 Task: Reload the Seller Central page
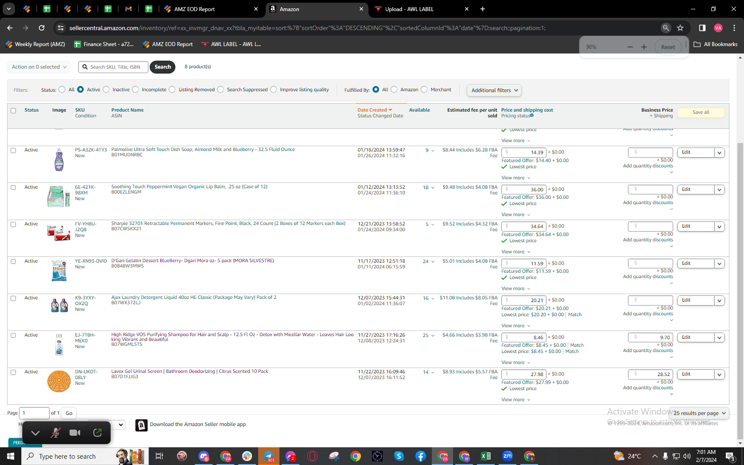click(x=42, y=28)
